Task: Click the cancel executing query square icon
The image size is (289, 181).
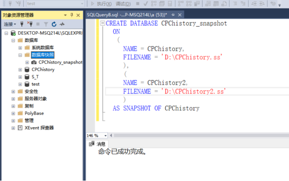Action: (x=137, y=3)
